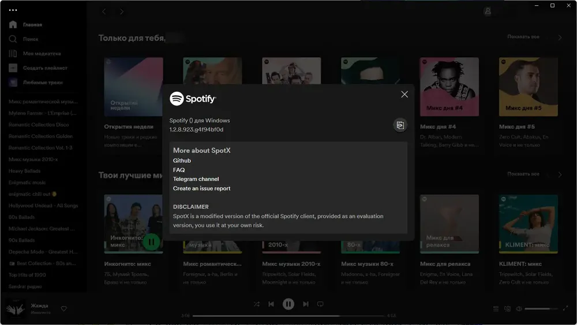Skip to previous track

point(271,304)
